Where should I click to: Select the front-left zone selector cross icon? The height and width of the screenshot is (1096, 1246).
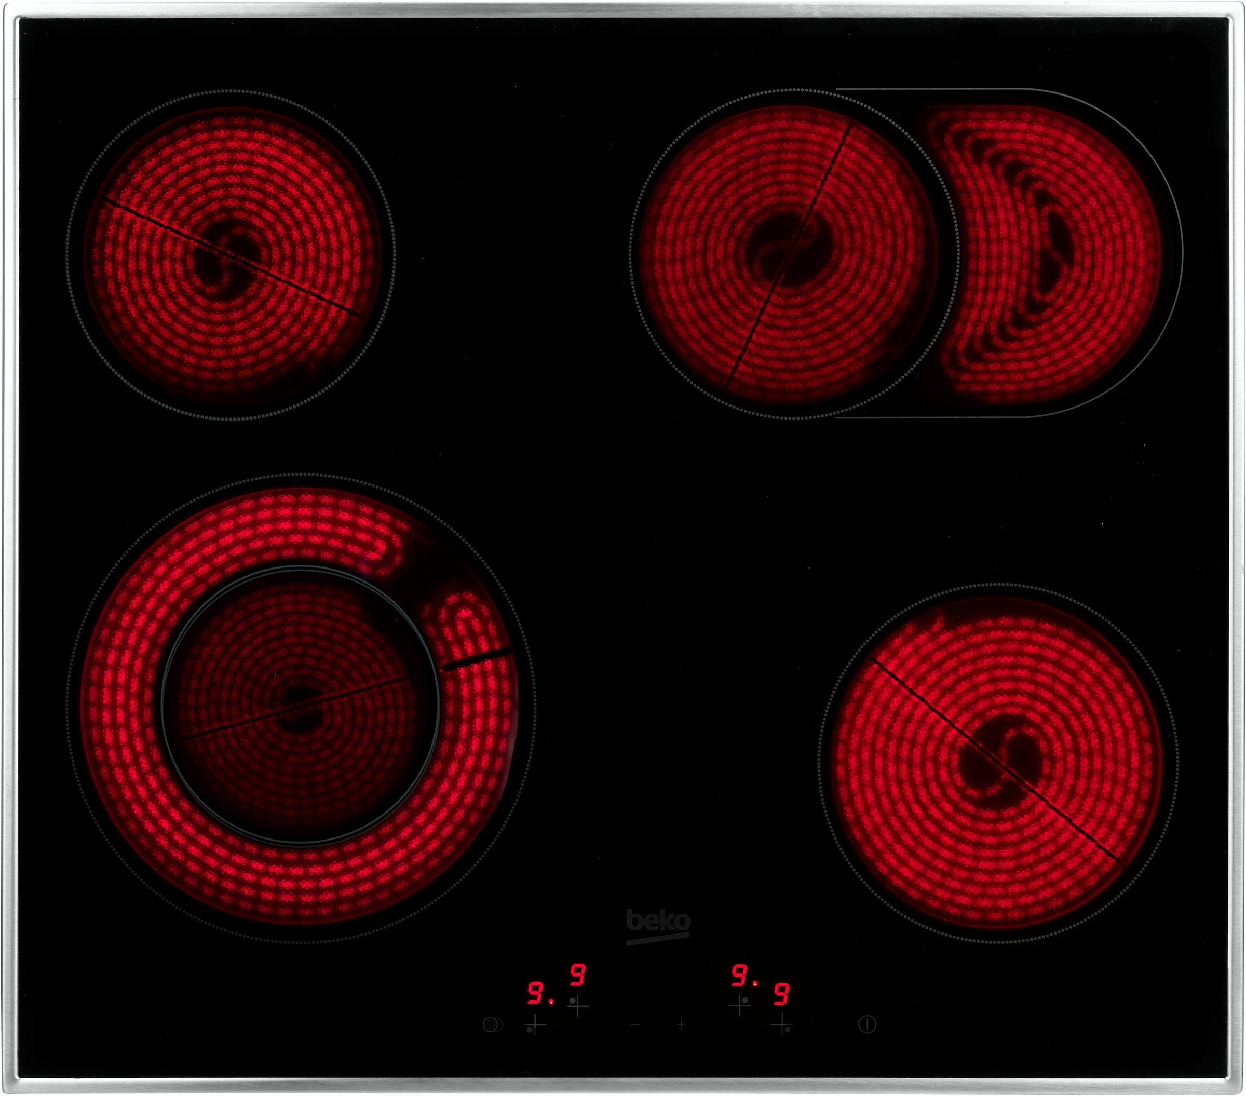534,1025
